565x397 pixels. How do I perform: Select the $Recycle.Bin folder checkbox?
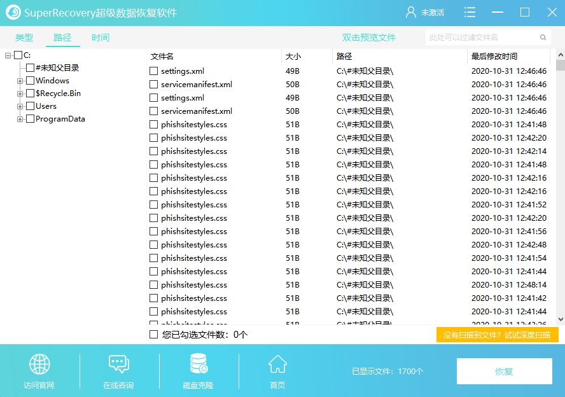31,94
